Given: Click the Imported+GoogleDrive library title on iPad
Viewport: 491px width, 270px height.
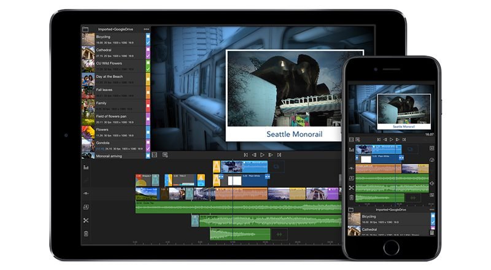Looking at the screenshot, I should [115, 29].
